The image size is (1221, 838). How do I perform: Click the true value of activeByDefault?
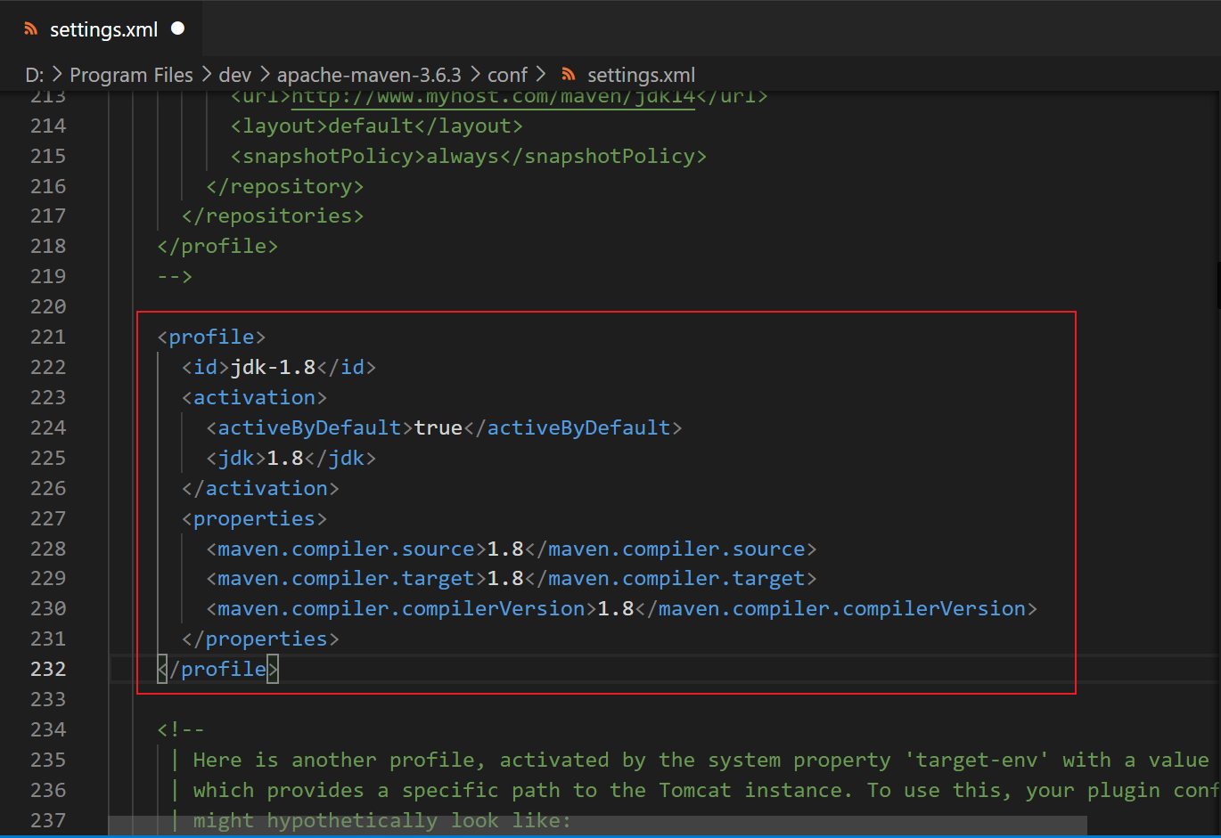click(x=438, y=427)
